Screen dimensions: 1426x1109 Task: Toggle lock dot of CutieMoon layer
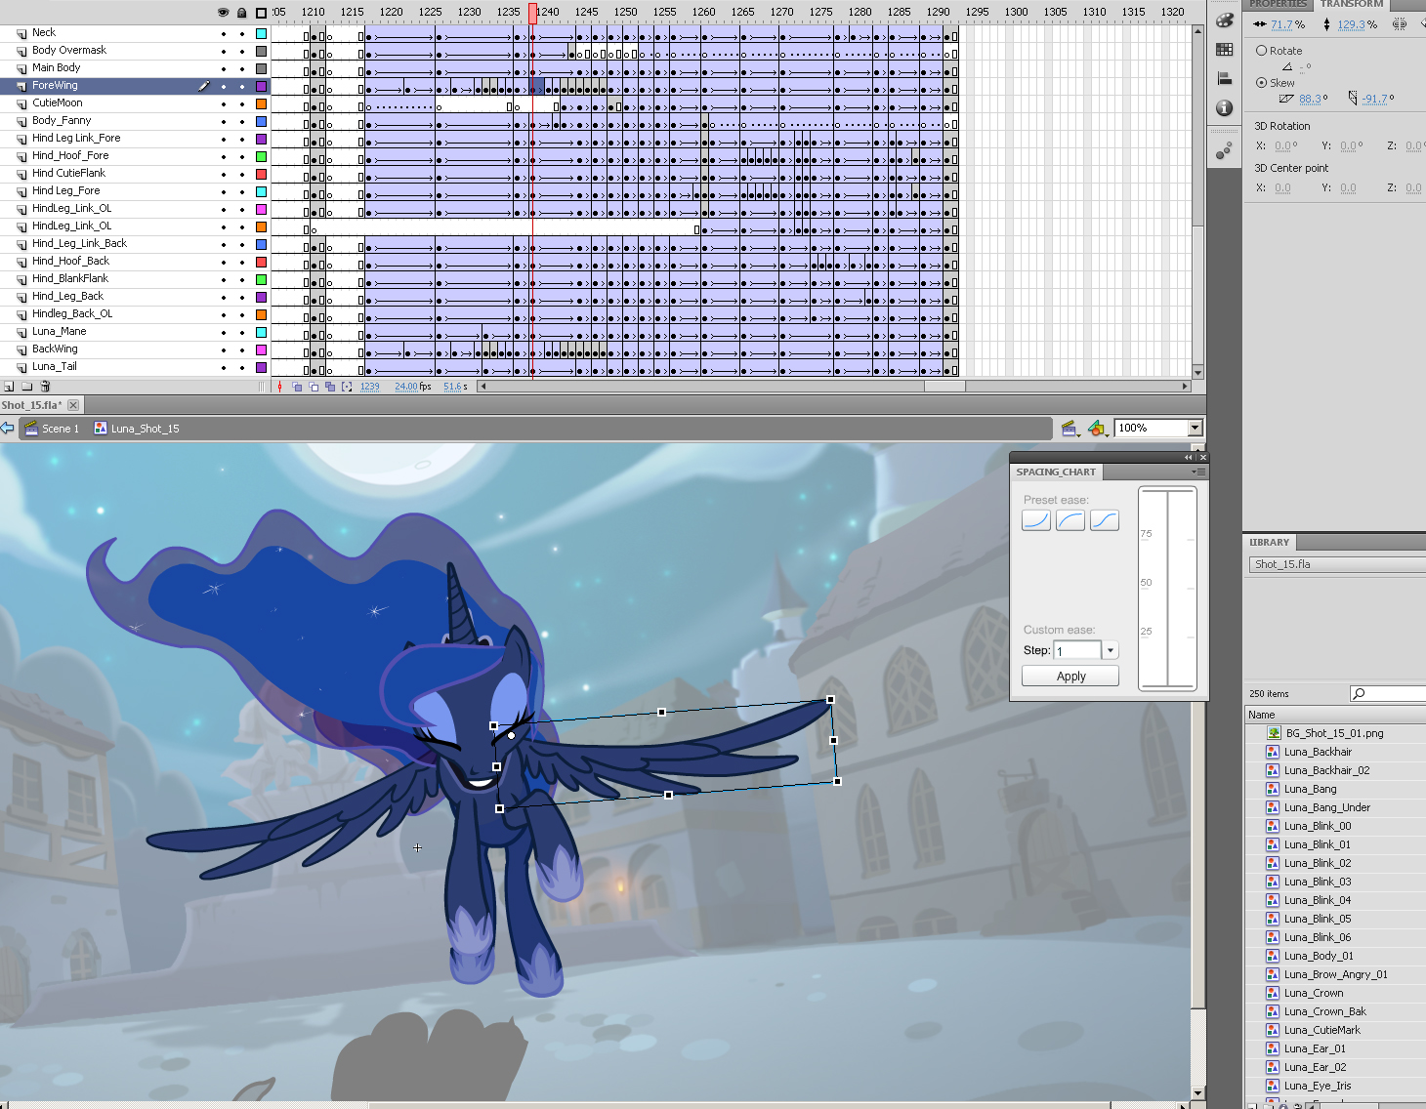point(242,104)
